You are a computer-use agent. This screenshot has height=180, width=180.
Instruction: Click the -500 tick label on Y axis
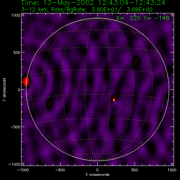click(15, 127)
